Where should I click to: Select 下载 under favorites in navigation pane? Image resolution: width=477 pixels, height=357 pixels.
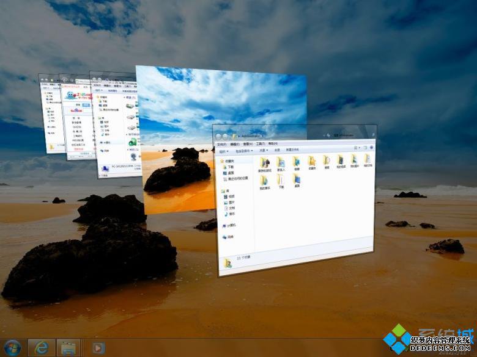point(229,167)
